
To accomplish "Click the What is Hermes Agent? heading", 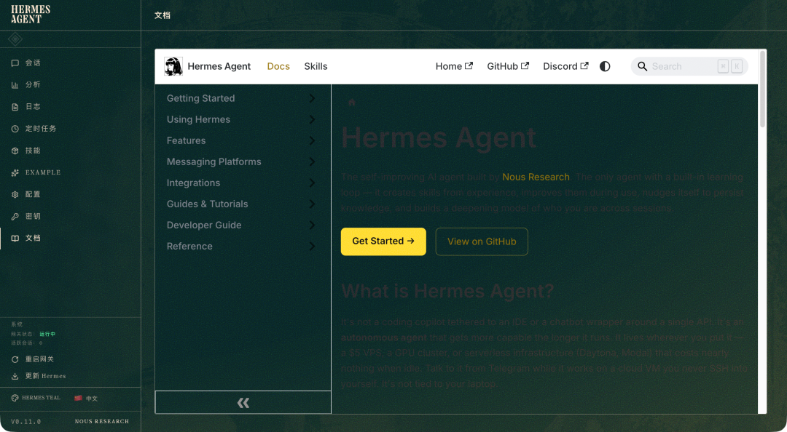I will tap(447, 291).
